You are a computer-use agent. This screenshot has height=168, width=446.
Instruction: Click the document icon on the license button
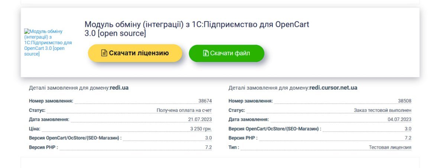coord(104,53)
